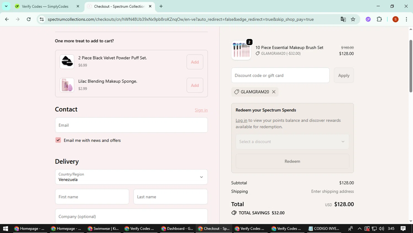Open the People icon in system tray
This screenshot has width=413, height=233.
click(x=350, y=229)
